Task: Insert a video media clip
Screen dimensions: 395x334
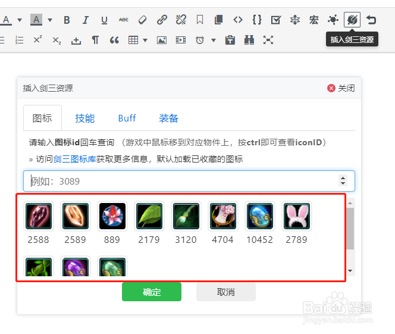Action: [181, 40]
